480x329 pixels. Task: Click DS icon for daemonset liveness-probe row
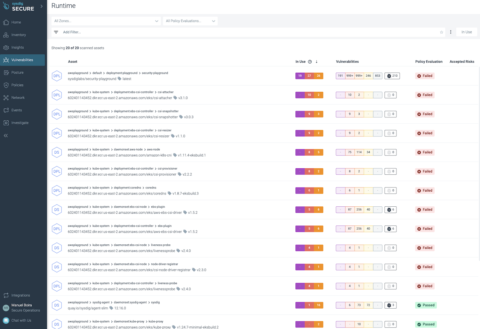coord(57,248)
